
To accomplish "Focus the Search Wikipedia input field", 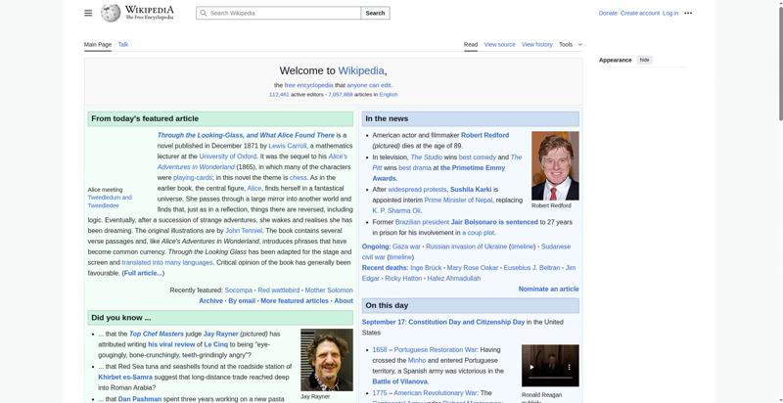I will pyautogui.click(x=278, y=13).
